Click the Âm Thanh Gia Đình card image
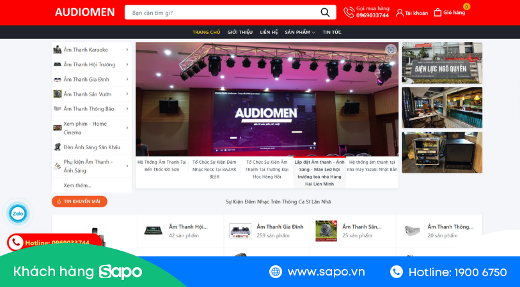Screen dimensions: 520x287 pos(240,230)
